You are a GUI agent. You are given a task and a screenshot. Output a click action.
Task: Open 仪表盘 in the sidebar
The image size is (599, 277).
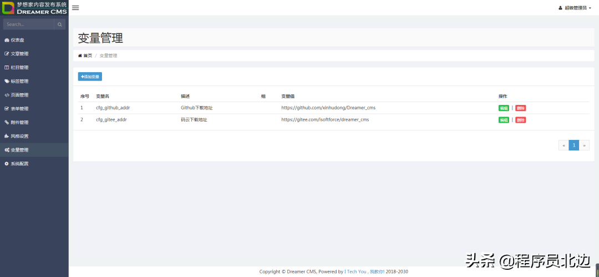point(34,40)
